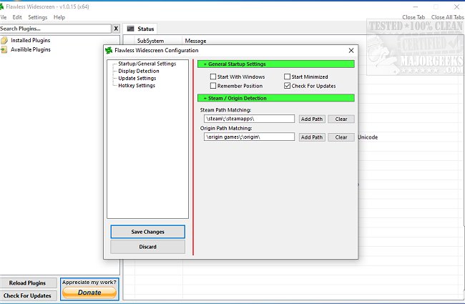
Task: Enable the Start Minimized checkbox
Action: click(x=287, y=77)
